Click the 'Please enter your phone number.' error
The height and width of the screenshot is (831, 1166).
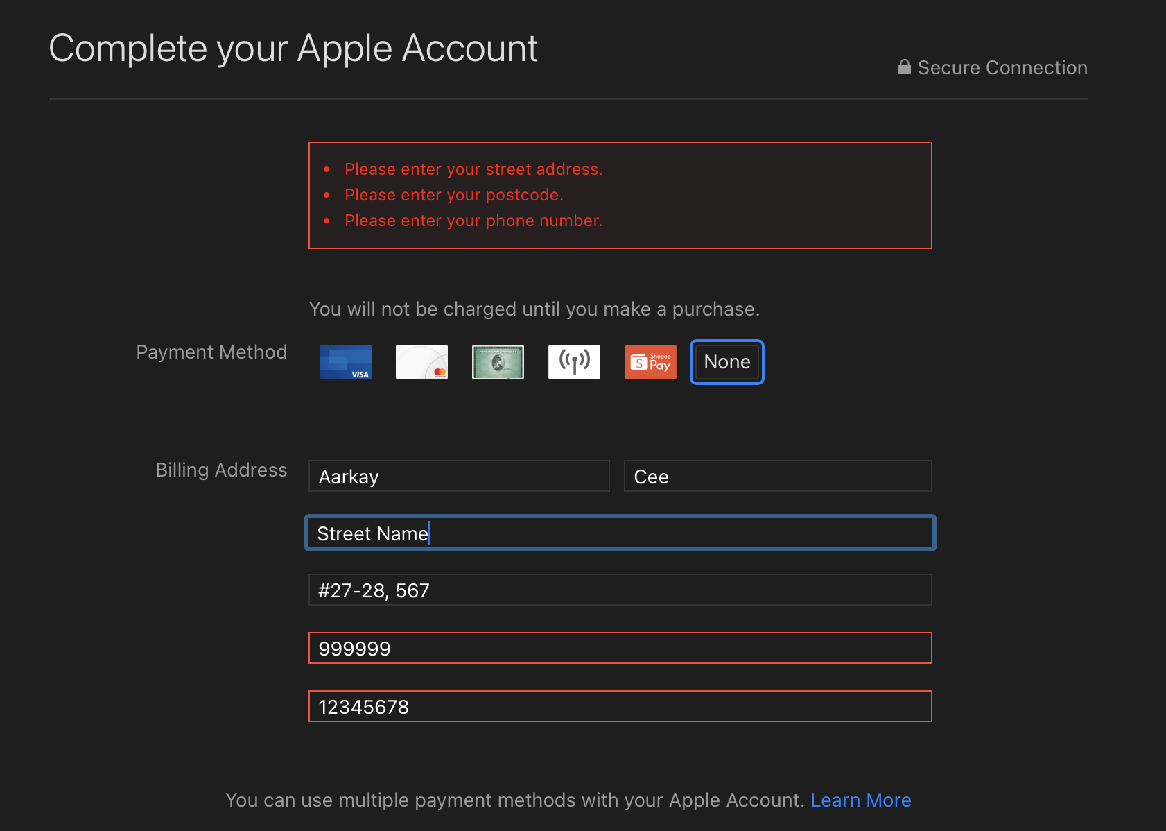pos(473,221)
